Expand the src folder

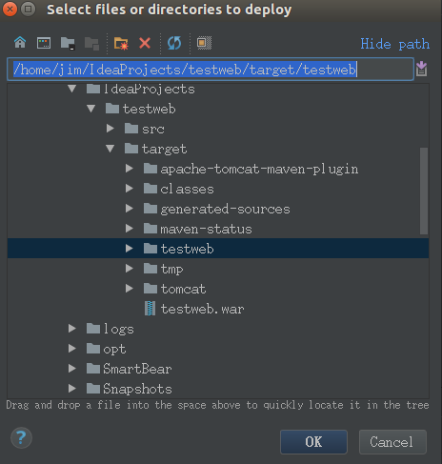point(110,129)
